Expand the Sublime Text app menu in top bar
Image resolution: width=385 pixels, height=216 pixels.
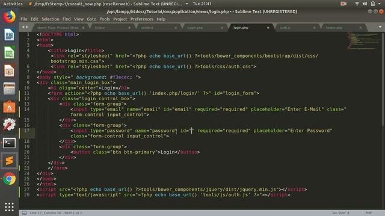point(186,4)
